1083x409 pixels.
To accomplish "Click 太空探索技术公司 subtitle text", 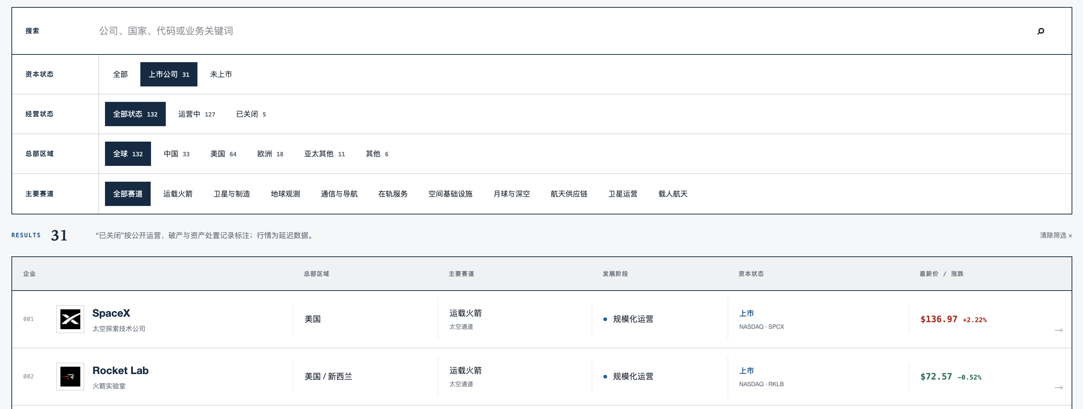I will (119, 329).
